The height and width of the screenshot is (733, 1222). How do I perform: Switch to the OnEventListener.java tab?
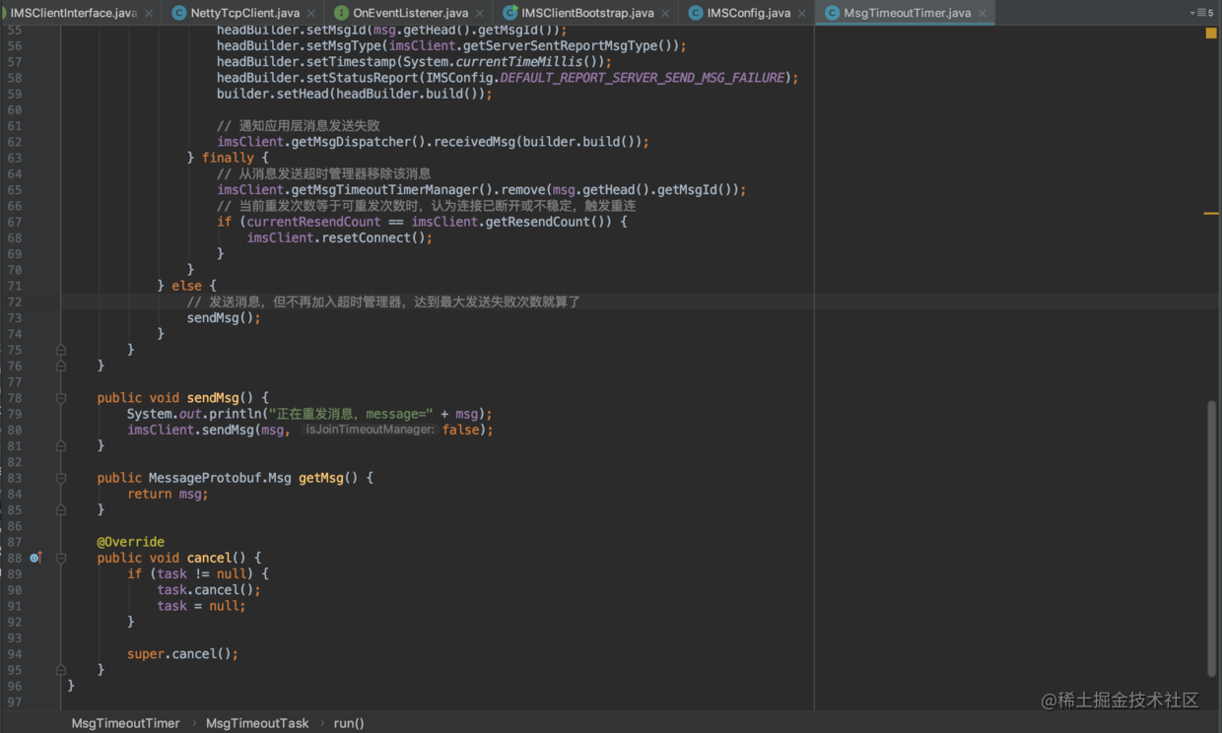[x=410, y=13]
